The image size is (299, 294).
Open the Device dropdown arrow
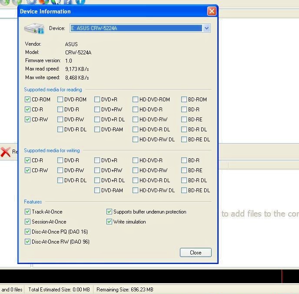point(206,28)
